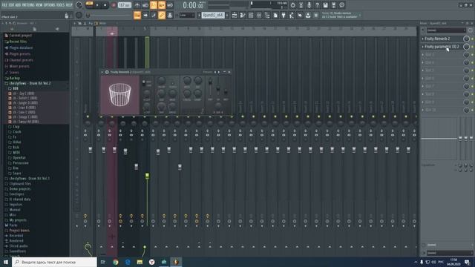This screenshot has width=475, height=267.
Task: Toggle Fruity Reeverb 2 slot enable knob
Action: 466,39
